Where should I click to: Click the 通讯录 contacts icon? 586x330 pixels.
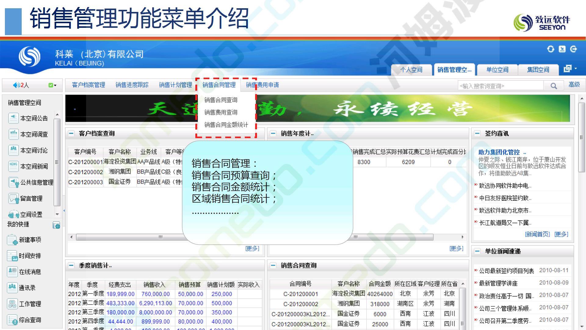tap(12, 288)
